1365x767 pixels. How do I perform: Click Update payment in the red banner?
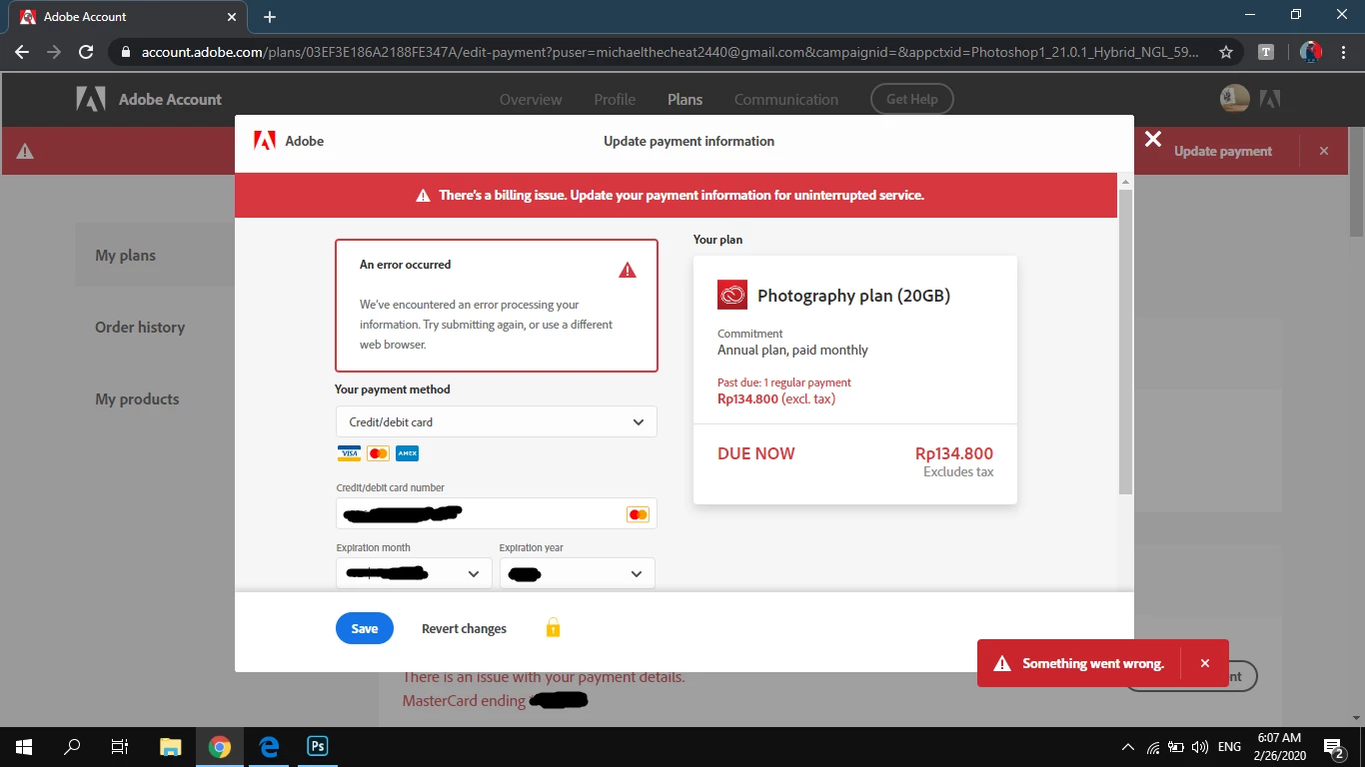(1223, 151)
